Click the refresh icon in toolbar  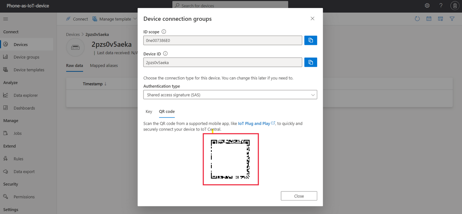[x=417, y=19]
